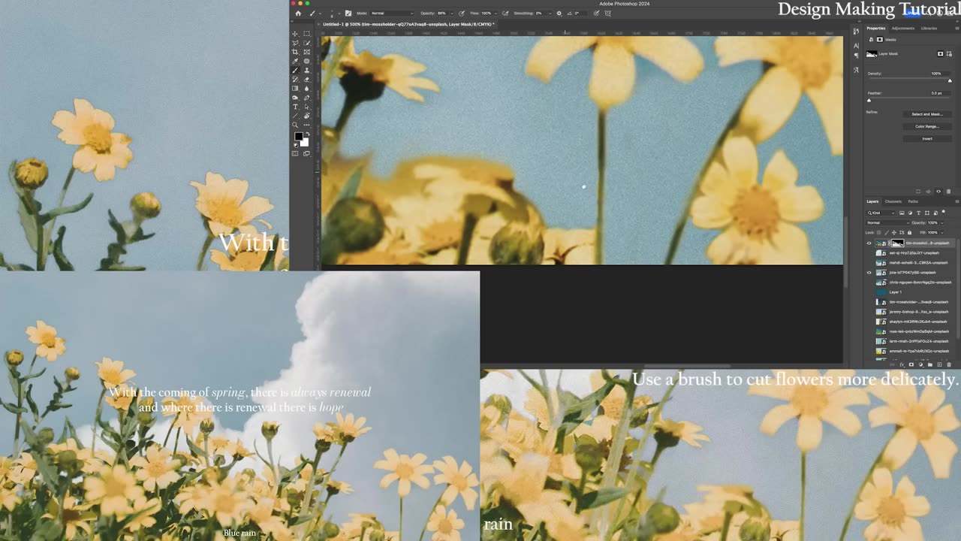Select the Zoom magnifier tool
The width and height of the screenshot is (961, 541).
click(295, 125)
